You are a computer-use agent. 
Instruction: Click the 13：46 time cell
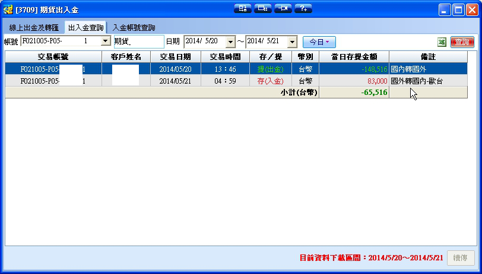pyautogui.click(x=226, y=69)
